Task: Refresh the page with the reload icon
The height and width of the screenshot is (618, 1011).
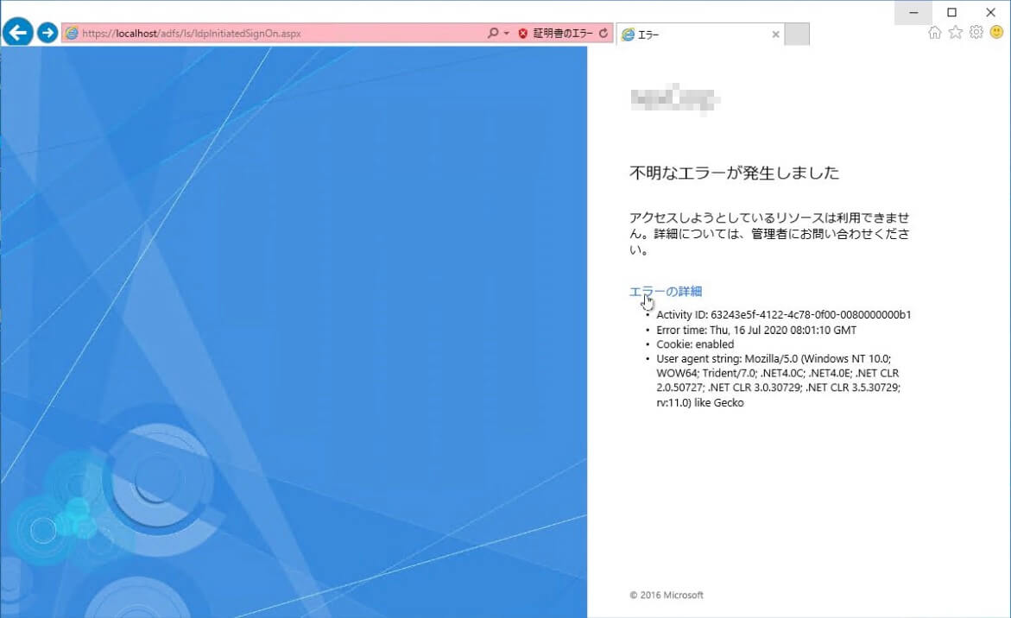Action: pos(602,33)
